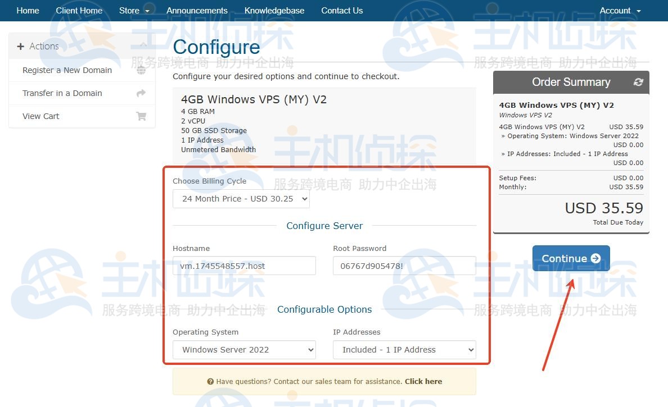Go to the Home page
Image resolution: width=668 pixels, height=407 pixels.
tap(28, 11)
